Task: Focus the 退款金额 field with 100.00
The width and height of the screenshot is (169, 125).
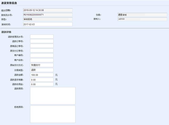Action: coord(42,75)
